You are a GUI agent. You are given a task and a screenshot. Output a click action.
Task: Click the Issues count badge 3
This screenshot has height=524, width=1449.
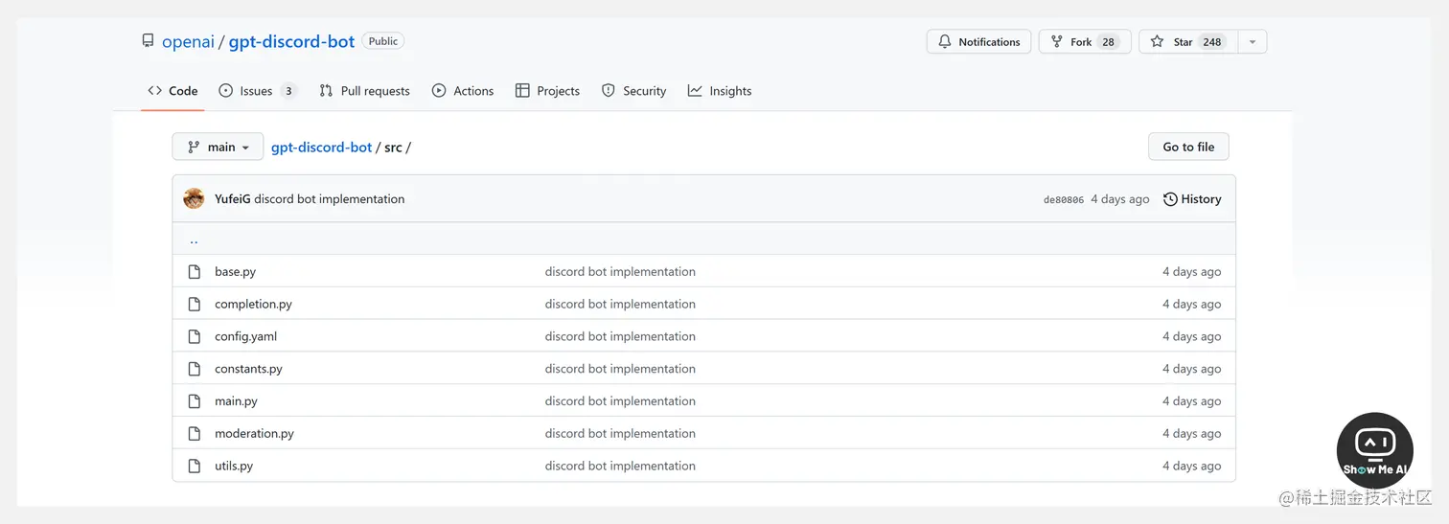(288, 91)
